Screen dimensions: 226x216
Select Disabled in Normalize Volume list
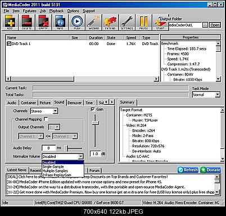[x=63, y=162]
